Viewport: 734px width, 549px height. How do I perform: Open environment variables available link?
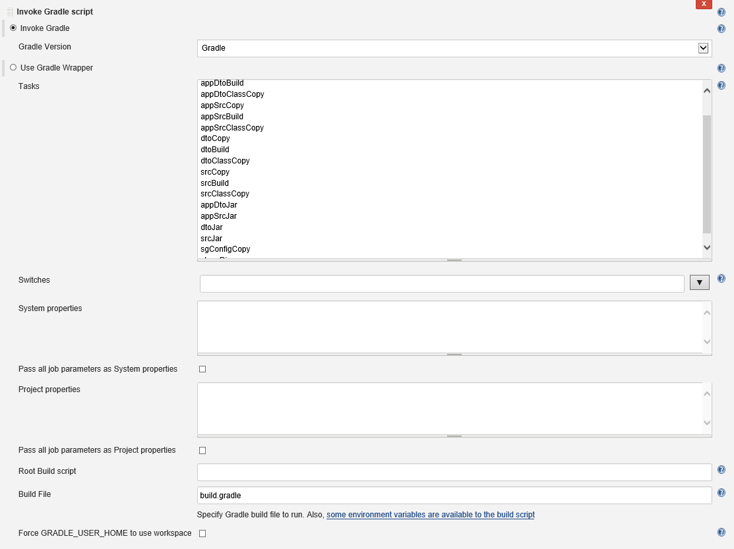tap(430, 514)
